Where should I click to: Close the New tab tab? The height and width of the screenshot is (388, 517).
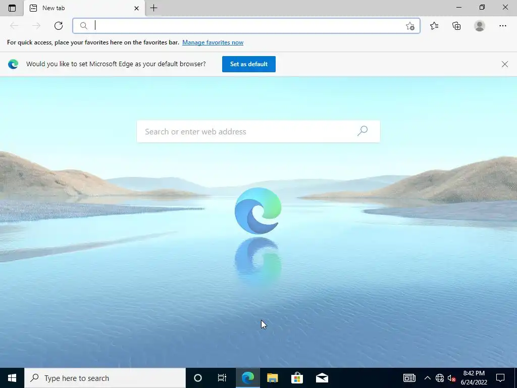136,8
